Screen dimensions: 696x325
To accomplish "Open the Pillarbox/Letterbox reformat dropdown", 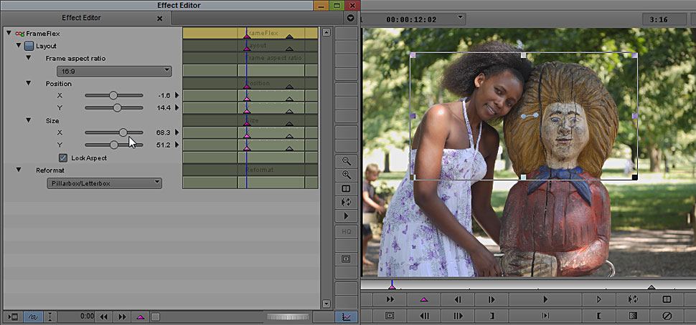I will pos(105,183).
